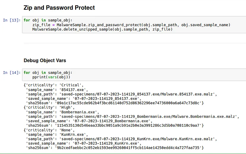The image size is (246, 154).
Task: Click the "Debug Object Vars" heading
Action: coord(45,61)
